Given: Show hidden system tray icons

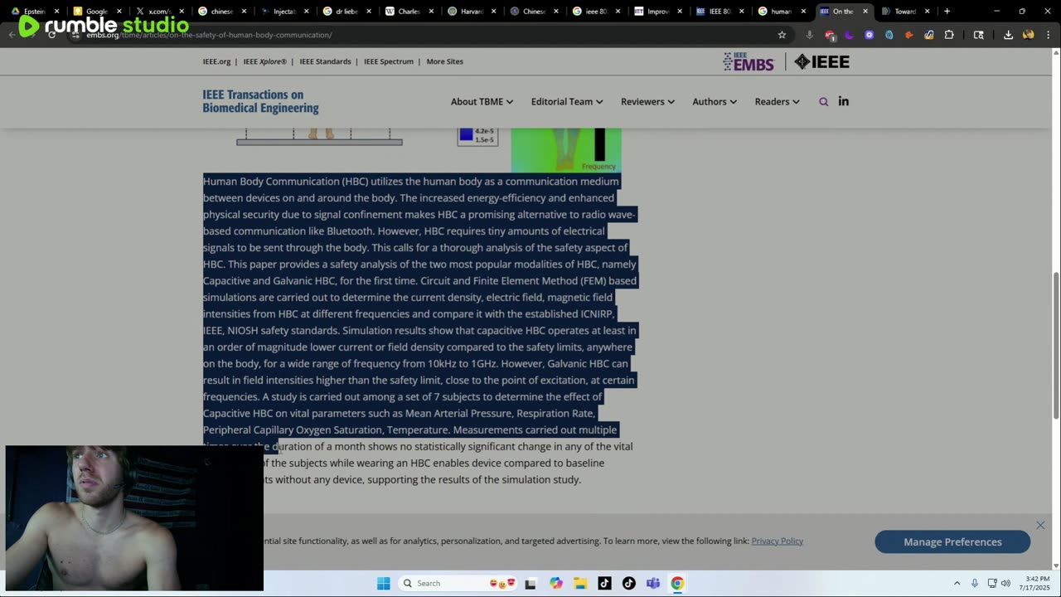Looking at the screenshot, I should coord(957,583).
